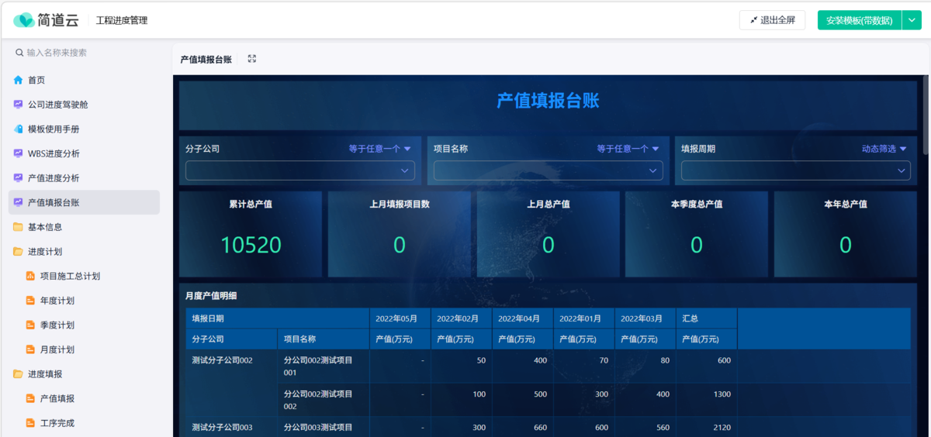Click the fullscreen expand icon beside 产值填报台账
The image size is (931, 437).
point(252,59)
